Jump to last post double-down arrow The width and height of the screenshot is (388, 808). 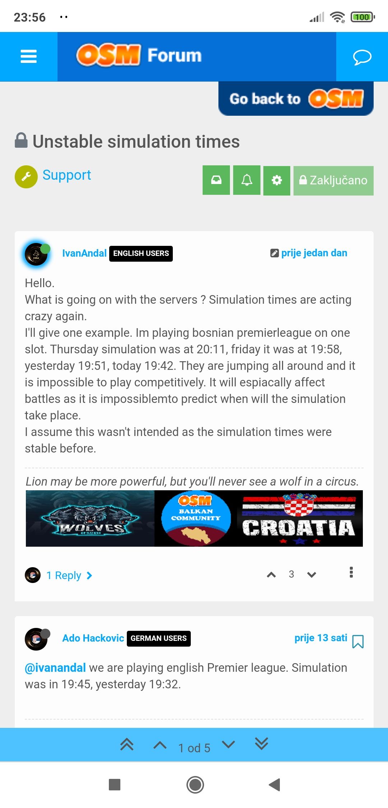(x=261, y=744)
